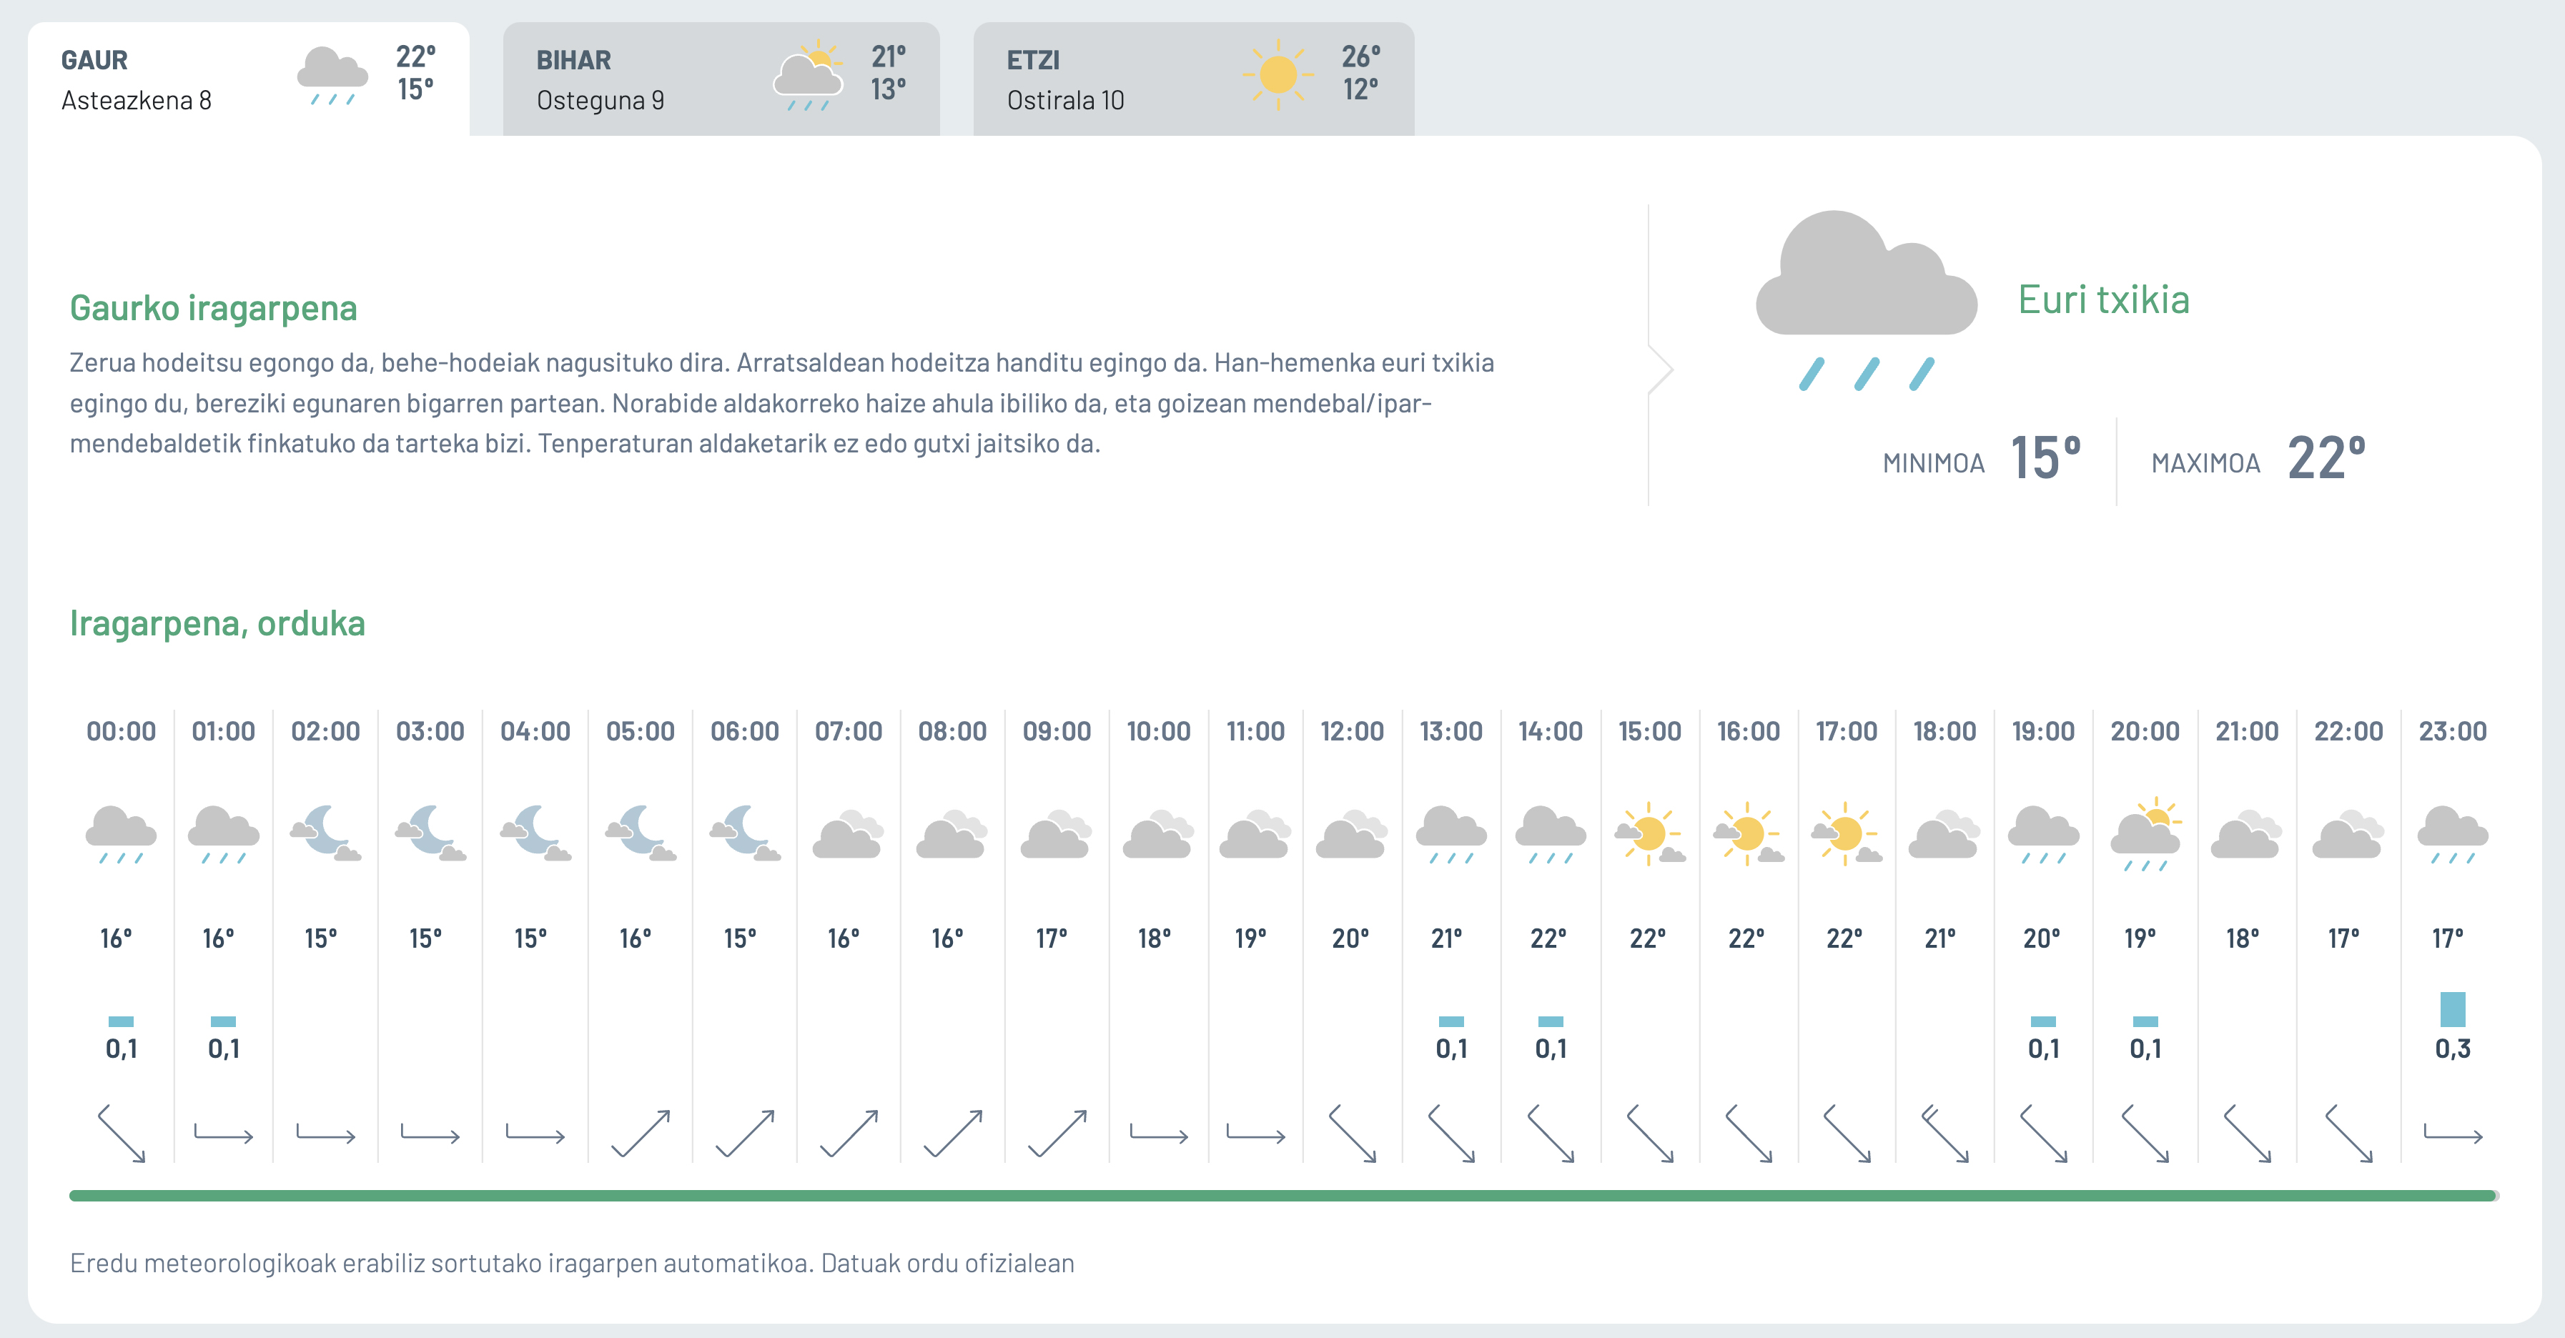Click the sun icon in ETZI tab

coord(1277,74)
